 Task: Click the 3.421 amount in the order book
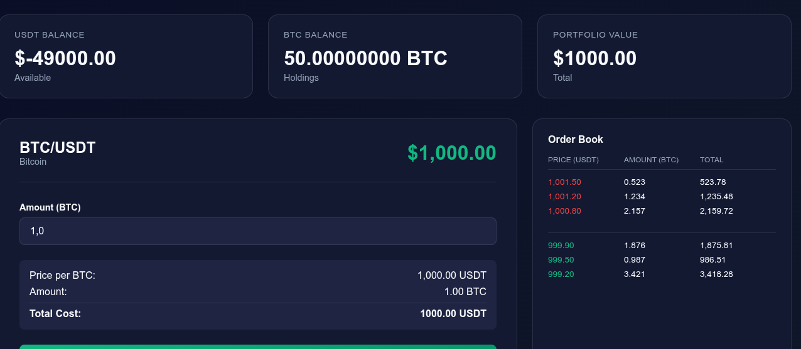pyautogui.click(x=634, y=274)
